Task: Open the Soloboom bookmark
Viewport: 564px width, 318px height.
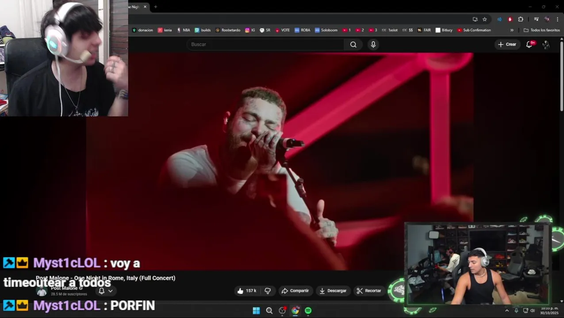Action: [x=326, y=30]
